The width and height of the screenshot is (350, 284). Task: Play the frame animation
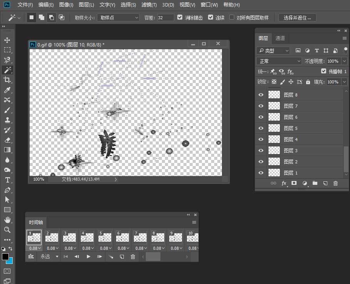click(88, 257)
